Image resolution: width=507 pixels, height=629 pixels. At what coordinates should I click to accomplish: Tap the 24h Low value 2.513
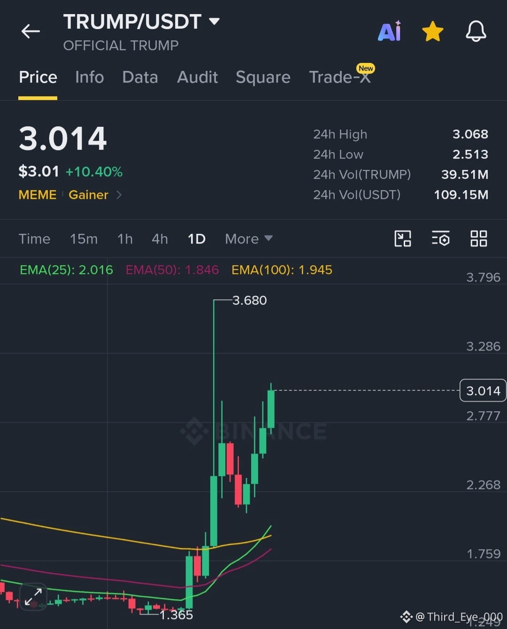click(x=470, y=154)
